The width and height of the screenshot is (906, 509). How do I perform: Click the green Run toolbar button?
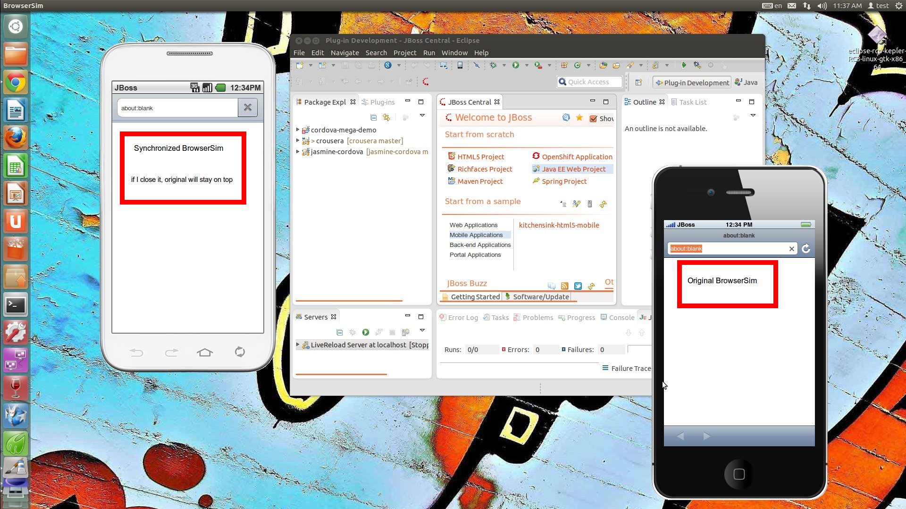coord(515,66)
